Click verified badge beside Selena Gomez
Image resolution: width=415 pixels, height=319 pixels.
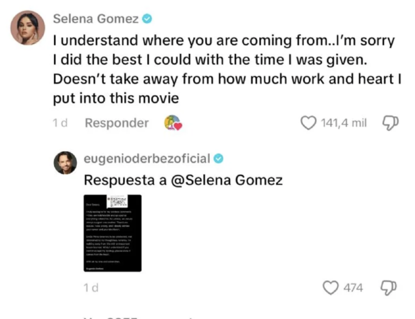coord(147,19)
